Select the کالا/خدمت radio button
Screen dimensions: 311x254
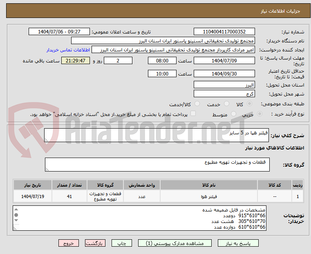pos(197,104)
